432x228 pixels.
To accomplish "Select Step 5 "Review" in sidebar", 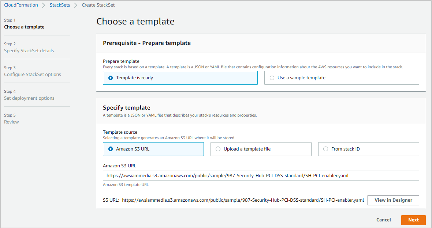I will click(11, 122).
